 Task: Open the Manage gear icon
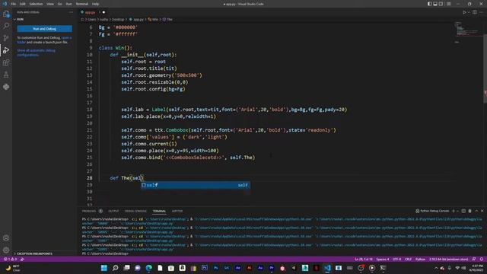pos(6,250)
